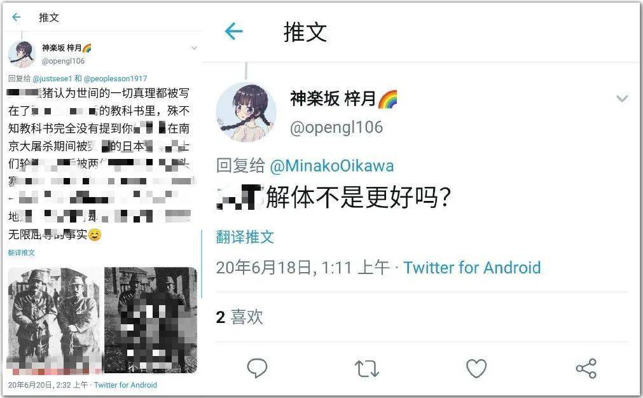Screen dimensions: 643x398
Task: Open the small avatar in the left tweet
Action: [22, 53]
